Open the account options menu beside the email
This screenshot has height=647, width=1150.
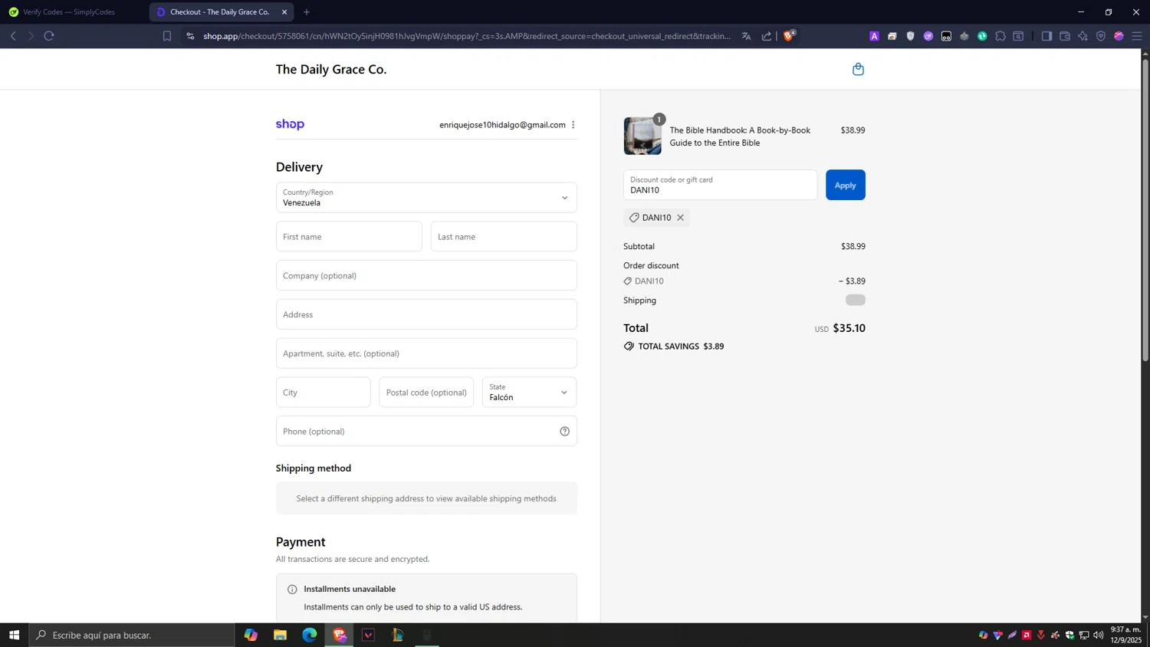(x=573, y=125)
